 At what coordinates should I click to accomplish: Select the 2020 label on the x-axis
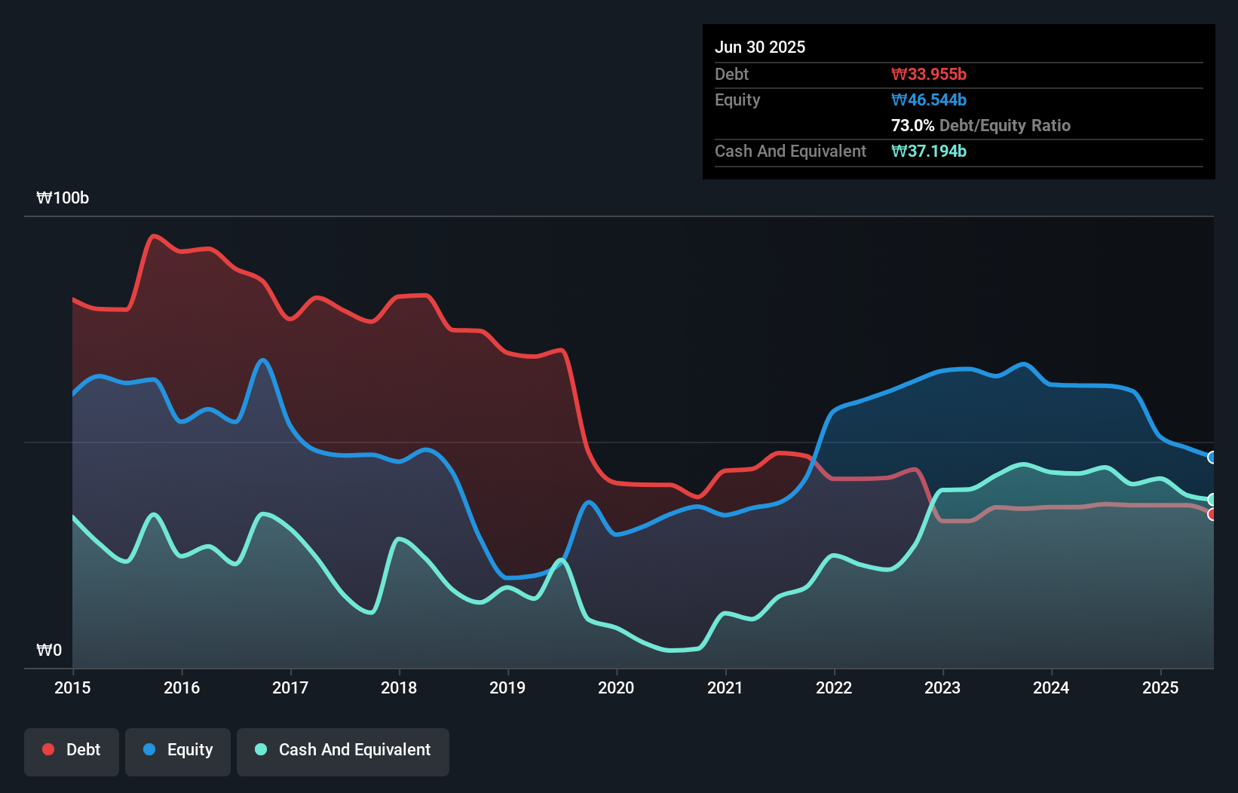[616, 687]
